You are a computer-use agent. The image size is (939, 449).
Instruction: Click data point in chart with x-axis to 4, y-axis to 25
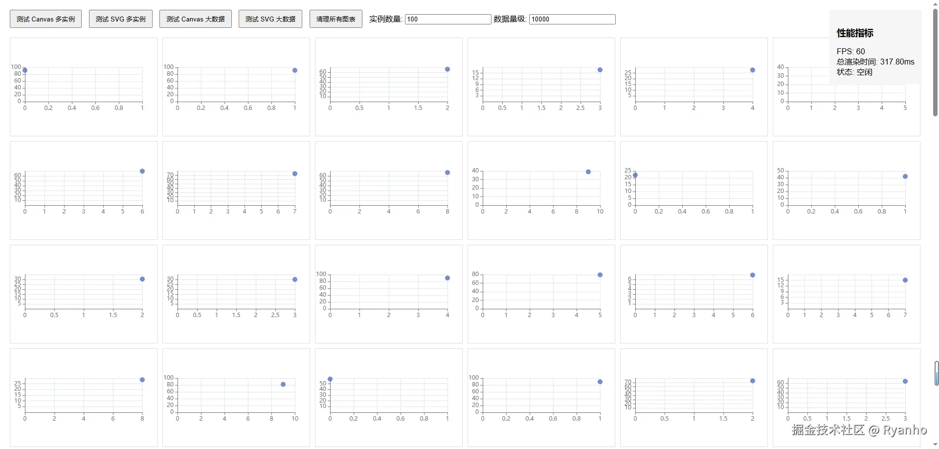click(x=753, y=70)
